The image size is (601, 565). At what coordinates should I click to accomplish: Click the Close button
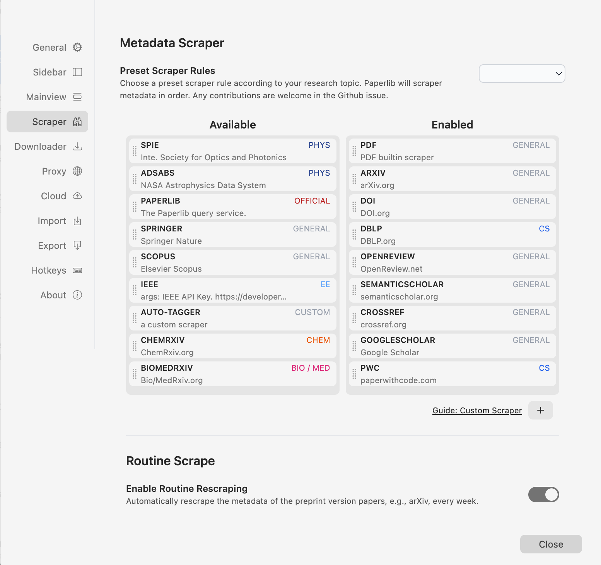coord(551,544)
